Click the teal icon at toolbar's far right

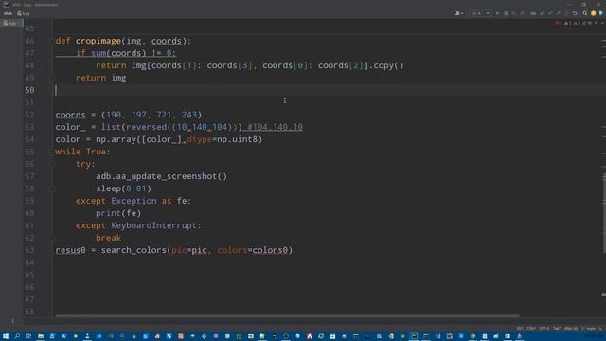click(x=601, y=13)
